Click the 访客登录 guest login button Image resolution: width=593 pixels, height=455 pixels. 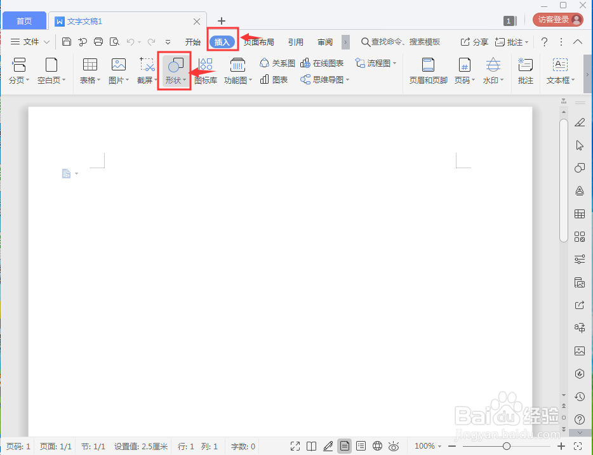558,20
